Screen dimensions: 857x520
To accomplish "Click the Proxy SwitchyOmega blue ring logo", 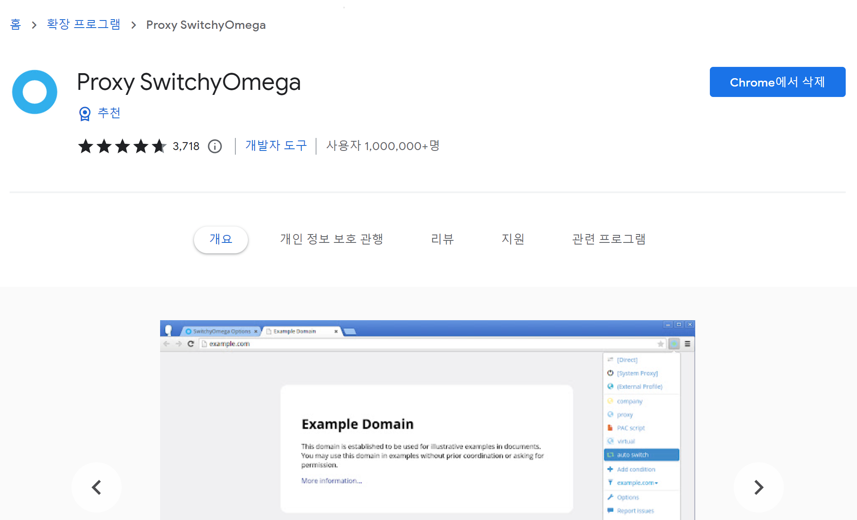I will point(35,92).
